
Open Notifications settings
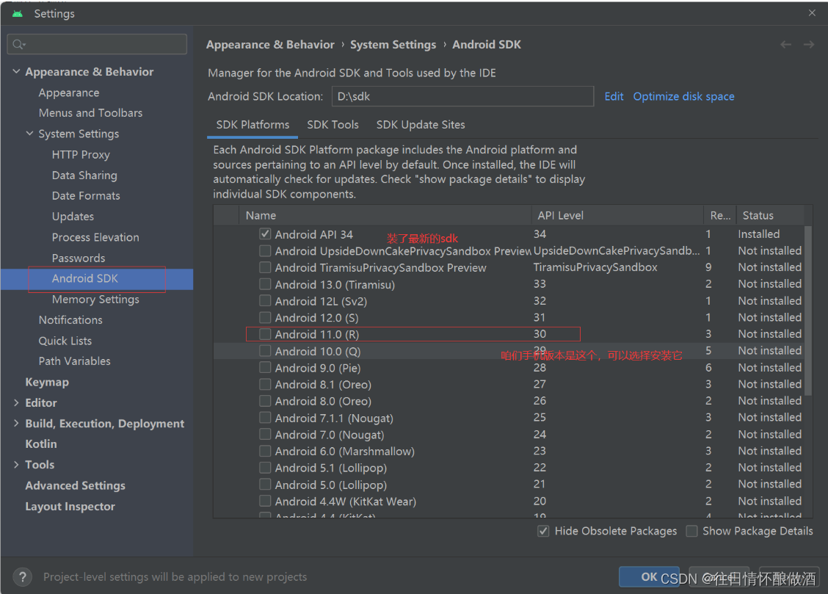click(70, 320)
